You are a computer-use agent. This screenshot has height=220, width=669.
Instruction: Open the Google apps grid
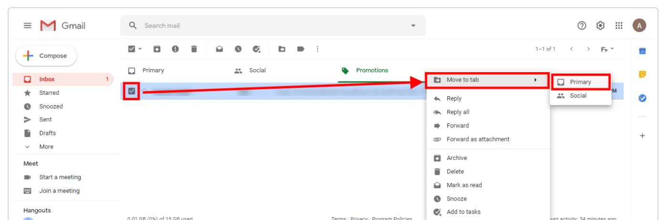[619, 26]
